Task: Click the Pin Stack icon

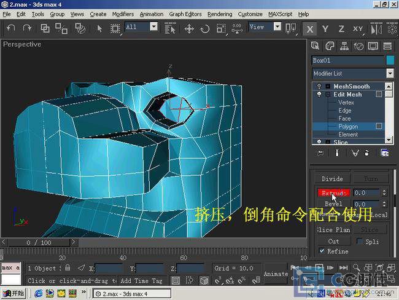Action: (320, 152)
